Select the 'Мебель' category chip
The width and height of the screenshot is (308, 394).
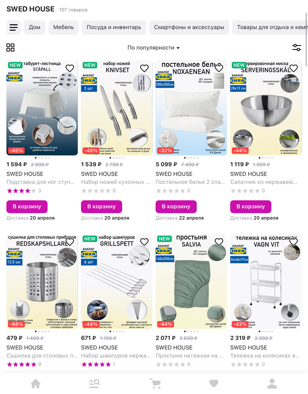[x=64, y=28]
